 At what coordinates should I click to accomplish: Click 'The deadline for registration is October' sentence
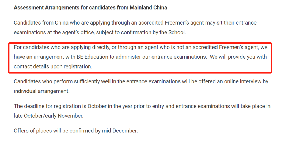[x=58, y=107]
